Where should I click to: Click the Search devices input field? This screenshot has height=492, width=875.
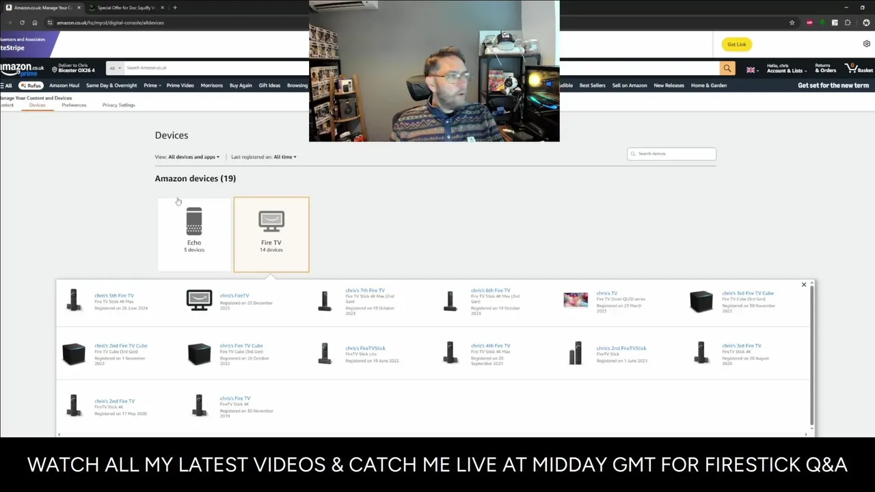tap(671, 154)
